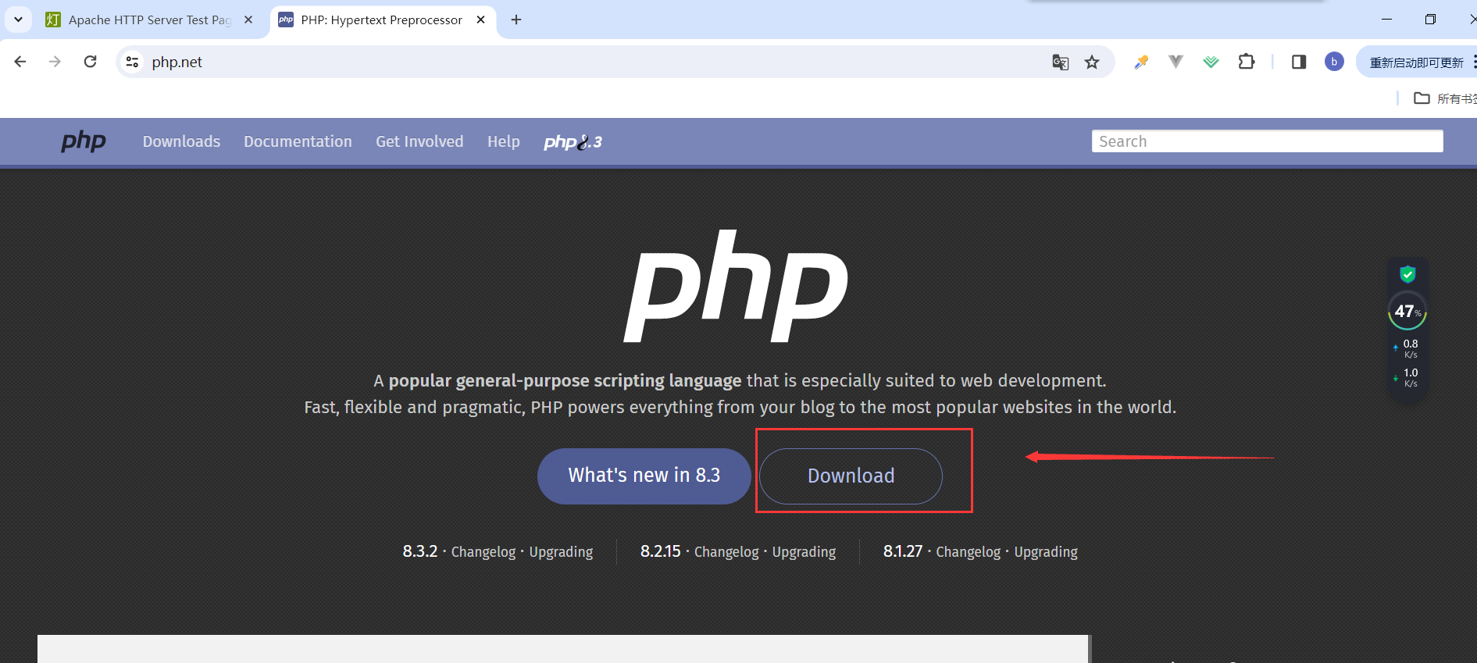The width and height of the screenshot is (1477, 663).
Task: Open the Upgrading link for 8.3.2
Action: tap(561, 552)
